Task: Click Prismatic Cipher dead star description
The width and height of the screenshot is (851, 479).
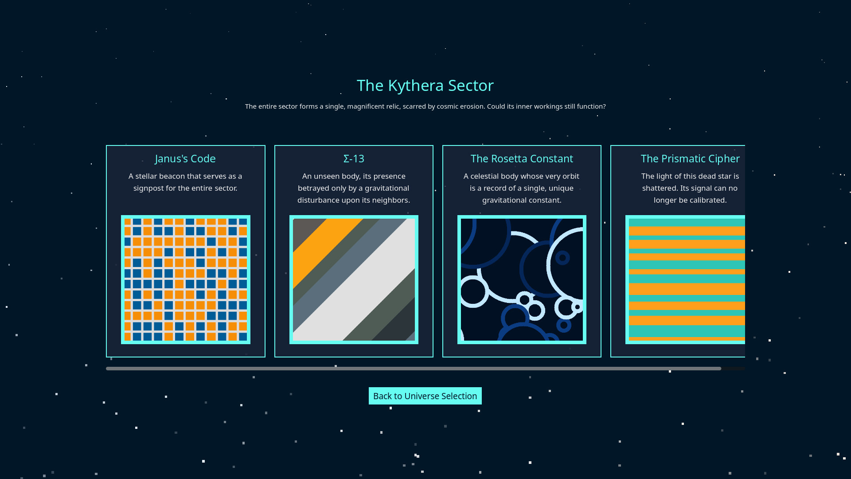Action: 690,188
